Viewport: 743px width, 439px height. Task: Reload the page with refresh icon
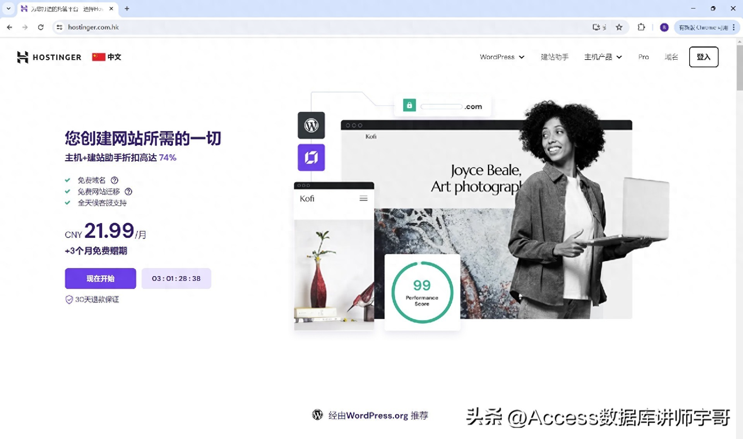coord(41,27)
